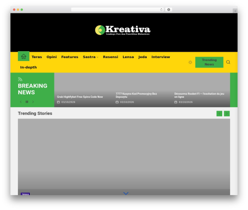The height and width of the screenshot is (210, 248).
Task: Go to the Interview section
Action: click(x=161, y=57)
